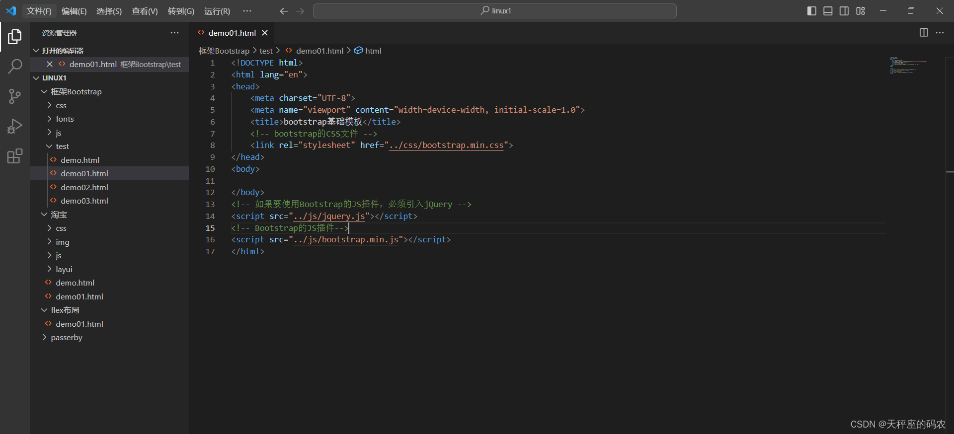The height and width of the screenshot is (434, 954).
Task: Expand the passerby folder
Action: pyautogui.click(x=109, y=338)
